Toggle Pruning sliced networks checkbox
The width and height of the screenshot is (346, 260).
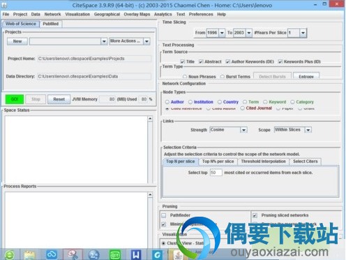point(255,215)
